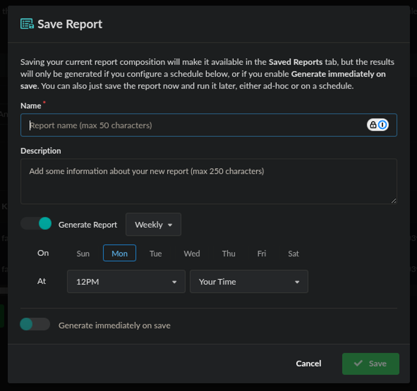Image resolution: width=417 pixels, height=391 pixels.
Task: Enable Generate immediately on save toggle
Action: (35, 324)
